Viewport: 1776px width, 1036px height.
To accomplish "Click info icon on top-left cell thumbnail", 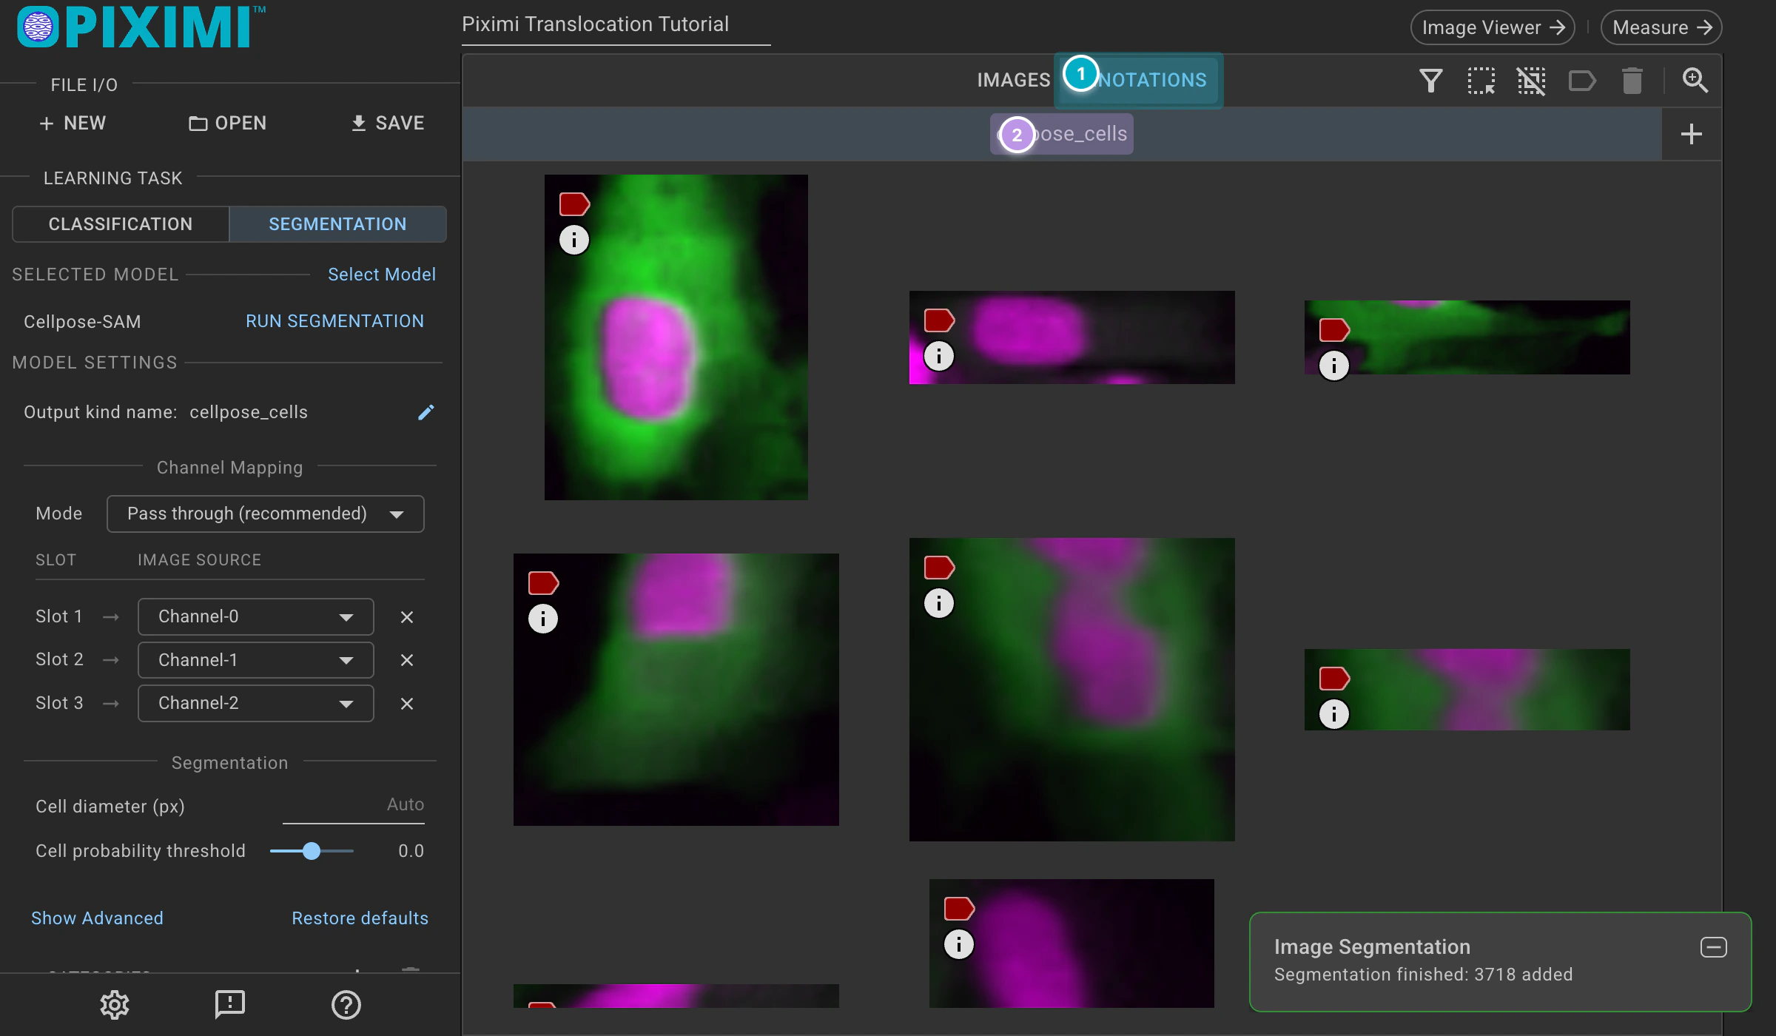I will point(574,240).
